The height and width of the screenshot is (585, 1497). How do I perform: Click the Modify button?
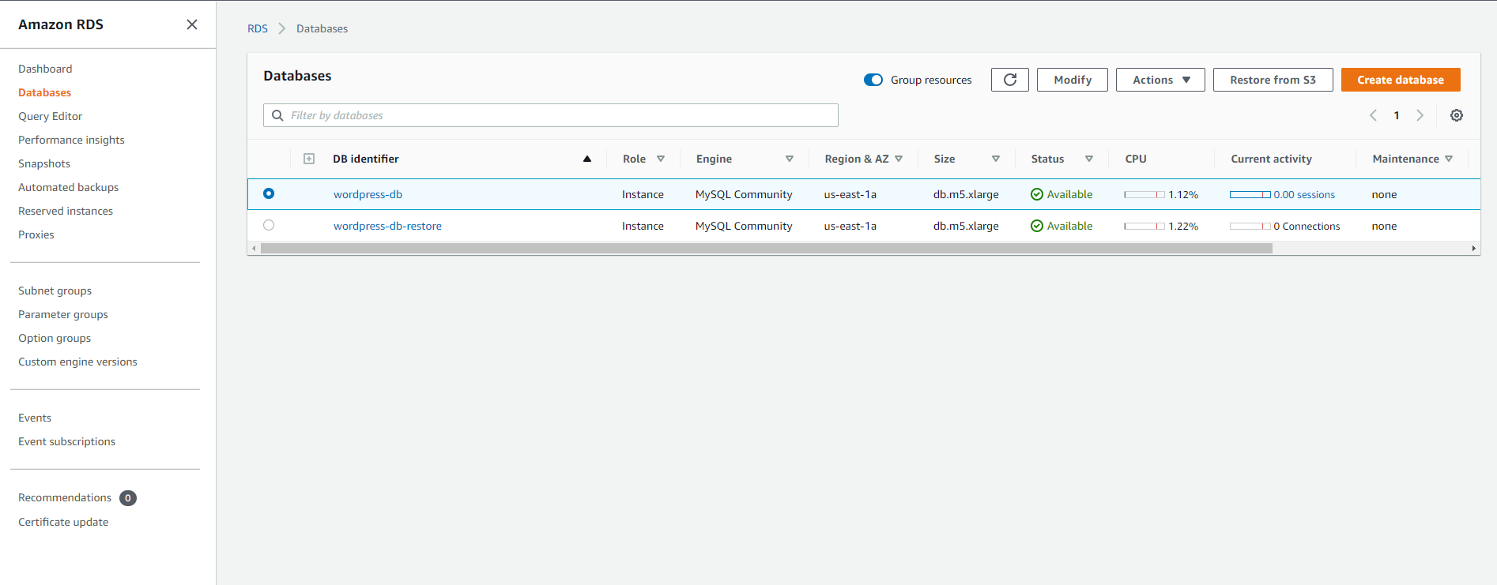pos(1073,80)
